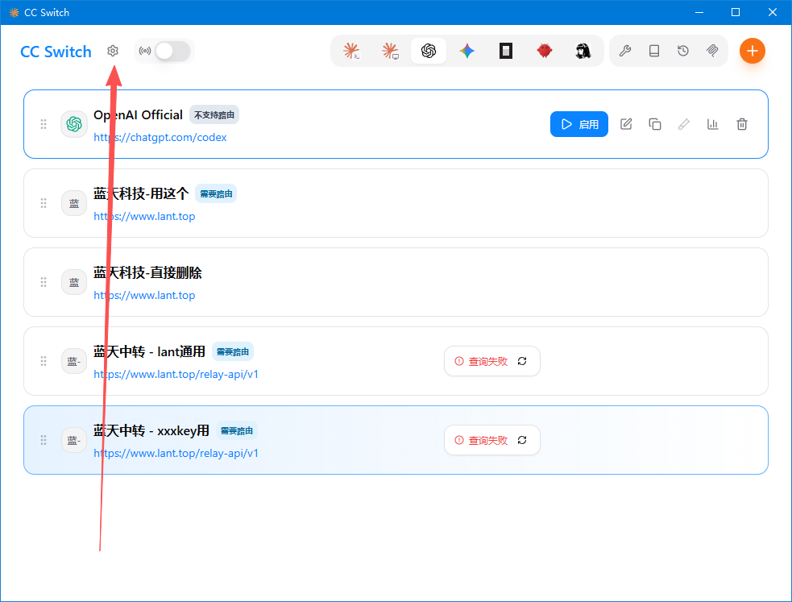Open relay-api link under 蓝天中转 - lant通用
The height and width of the screenshot is (602, 792).
click(x=176, y=374)
